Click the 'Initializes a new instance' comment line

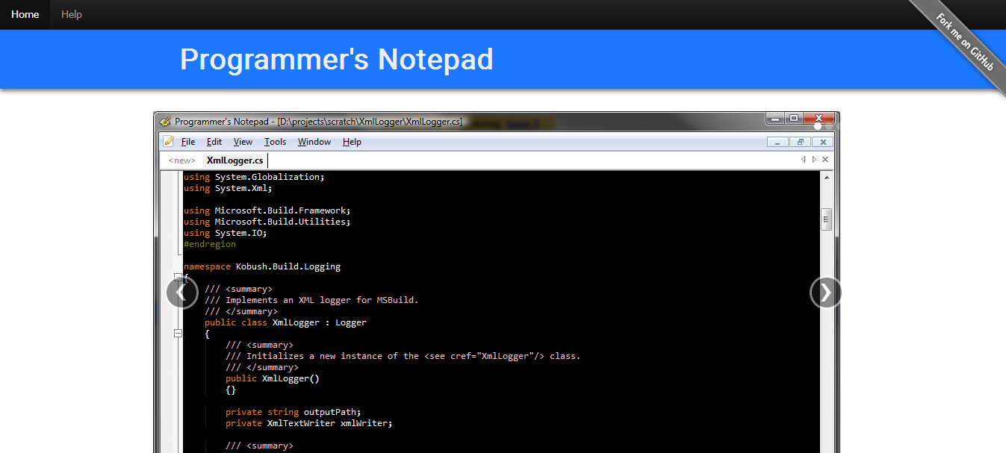tap(403, 356)
